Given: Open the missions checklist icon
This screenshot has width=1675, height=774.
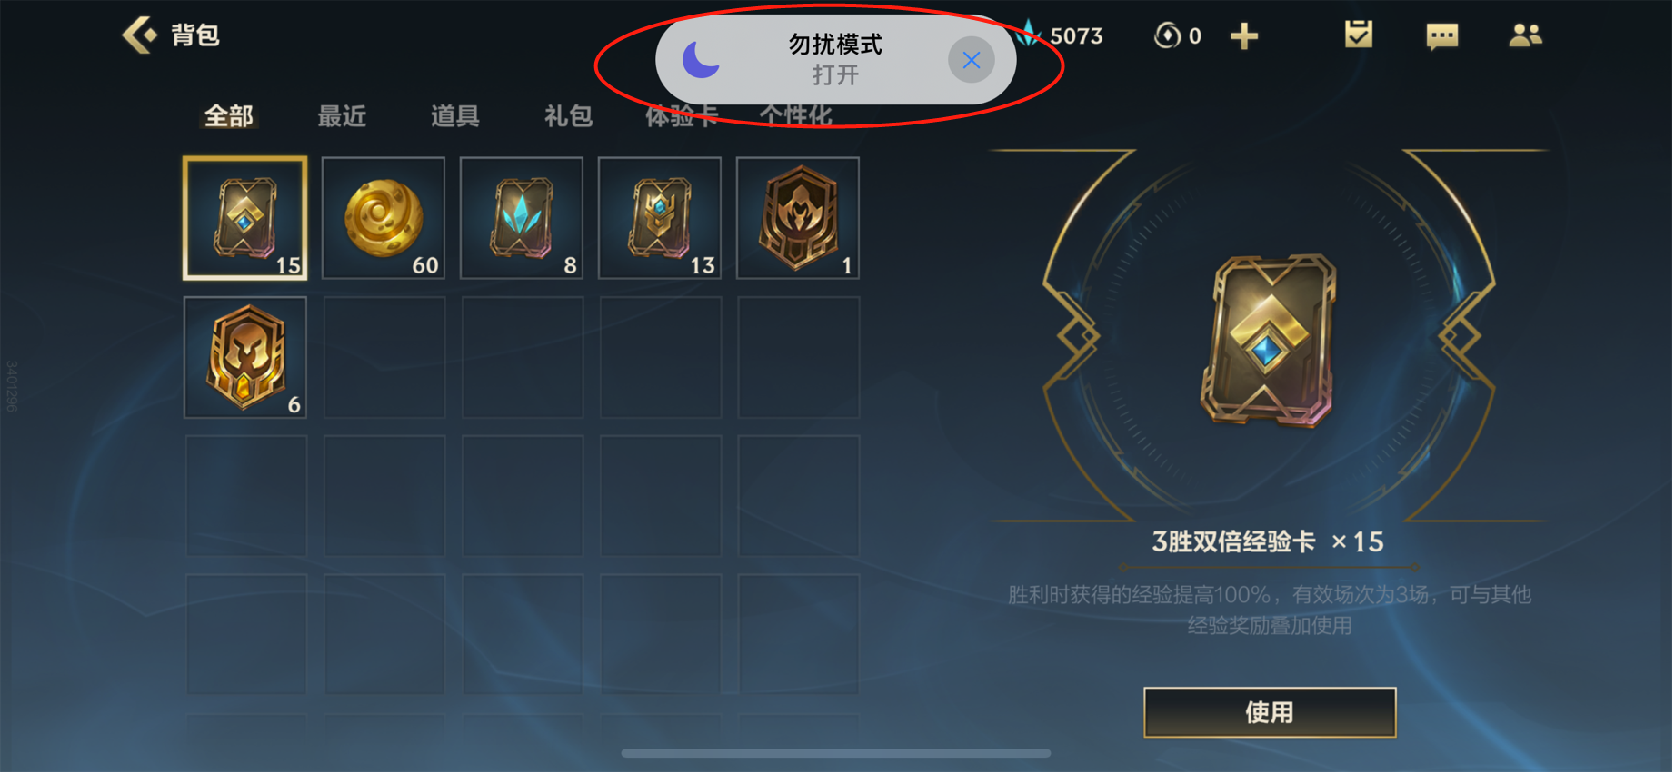Looking at the screenshot, I should (1359, 35).
